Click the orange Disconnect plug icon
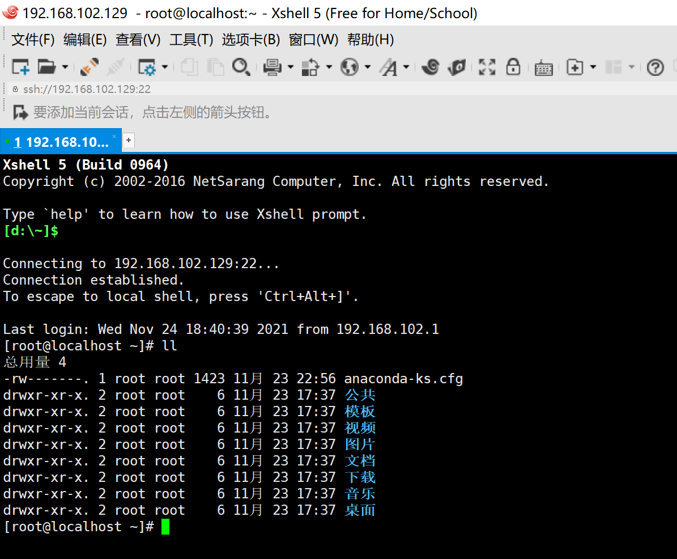 click(x=90, y=67)
